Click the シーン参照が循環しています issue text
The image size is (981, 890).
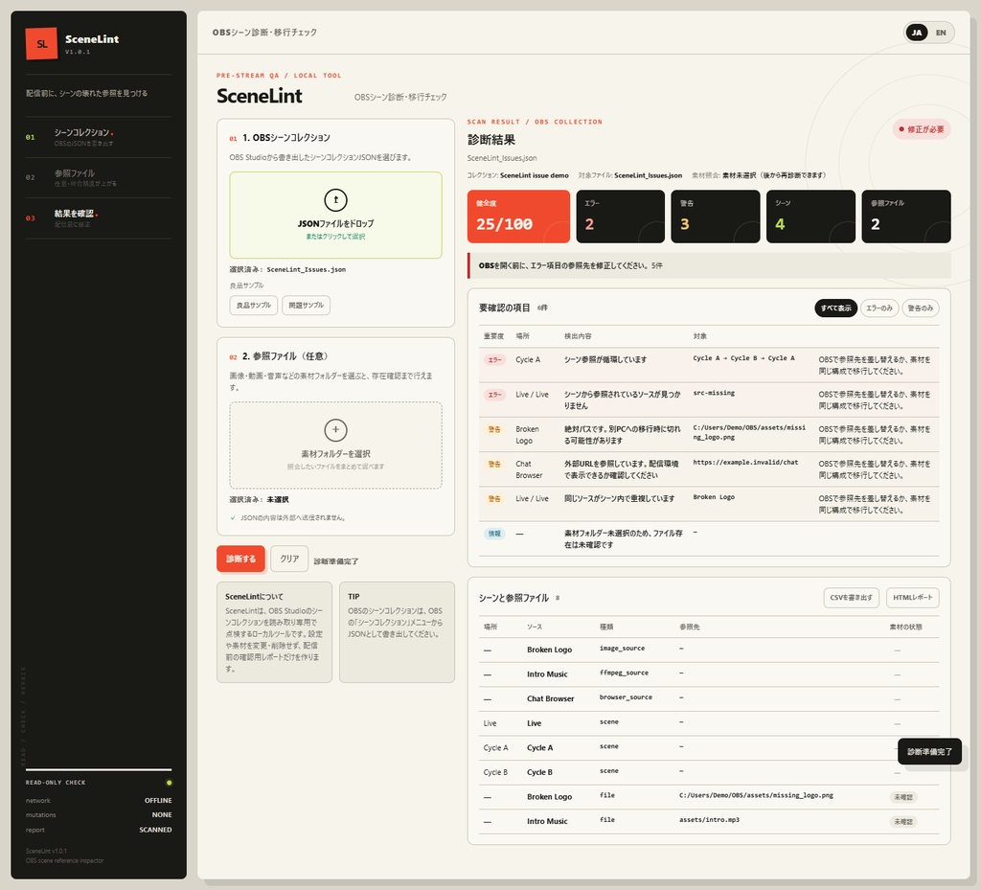coord(605,359)
